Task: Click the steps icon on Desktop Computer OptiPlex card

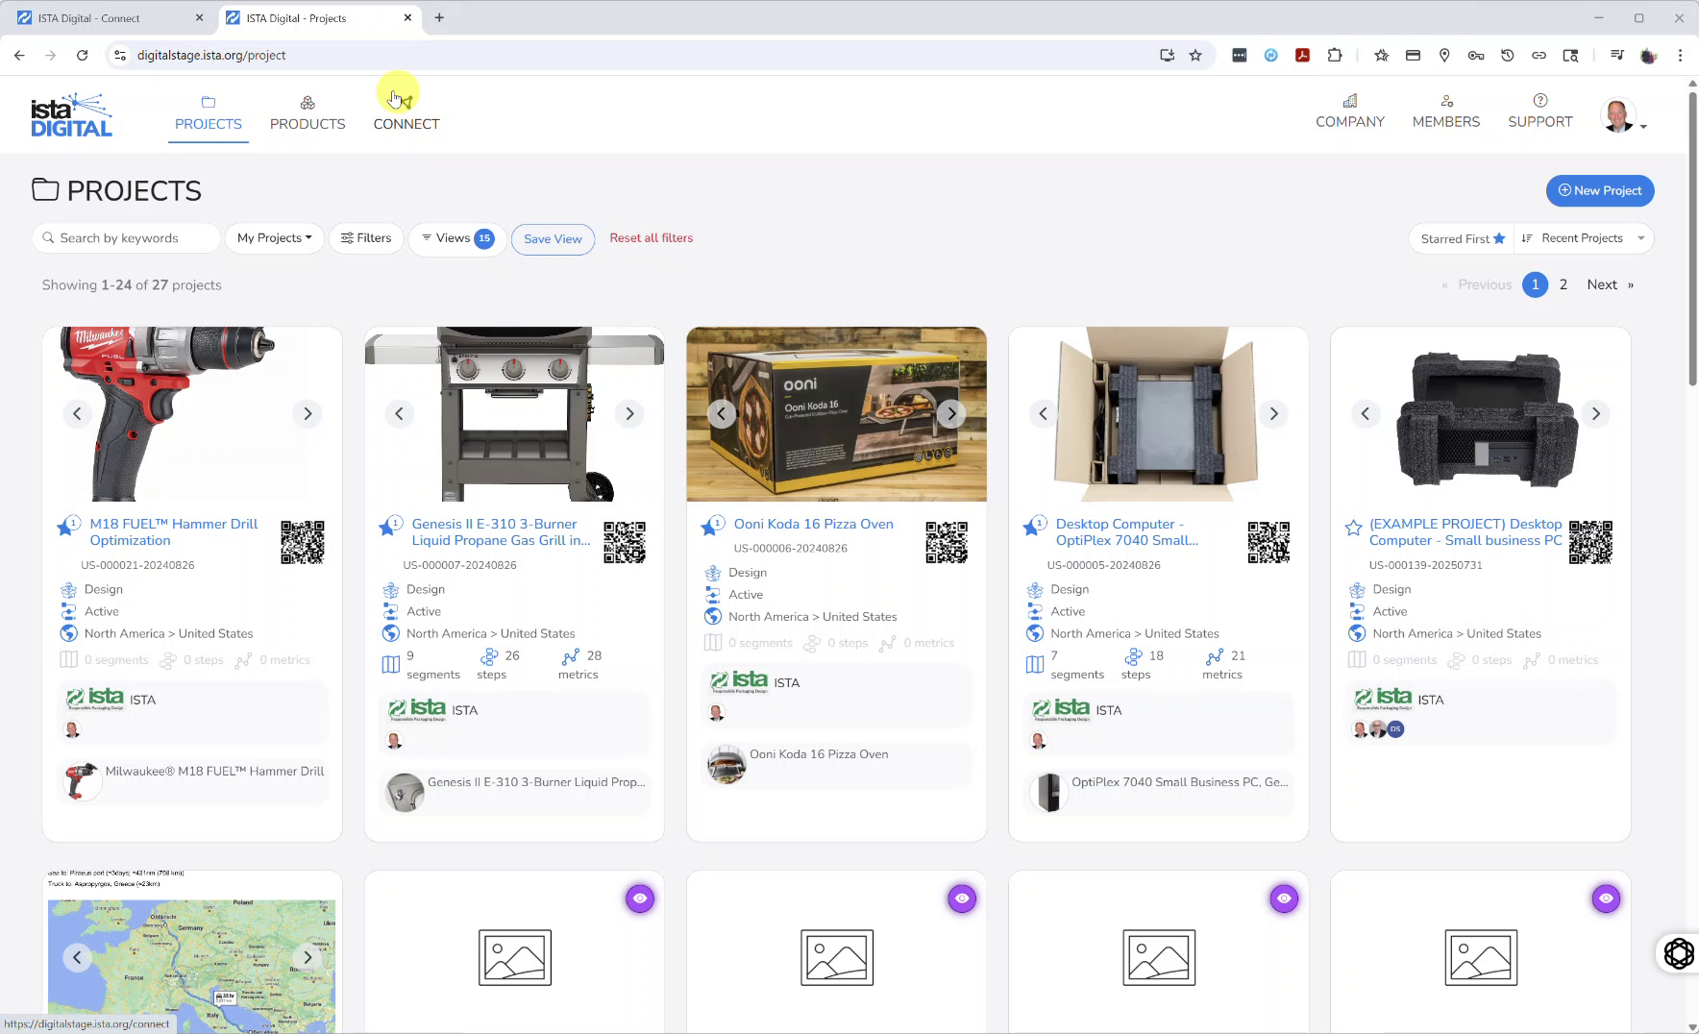Action: (x=1133, y=656)
